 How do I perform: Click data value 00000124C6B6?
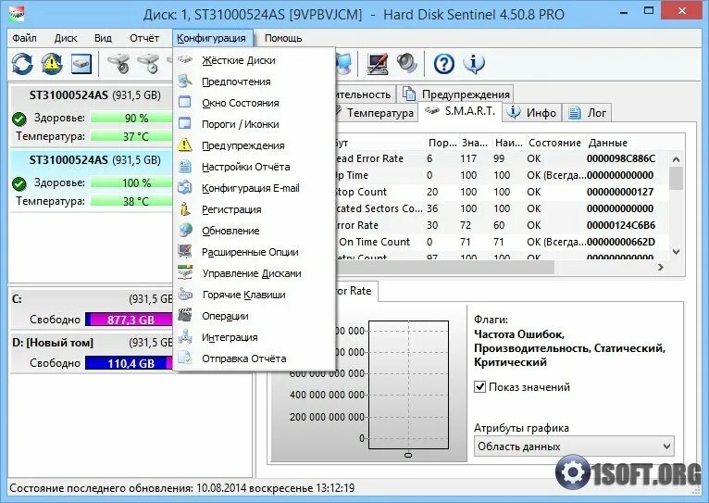click(x=621, y=225)
